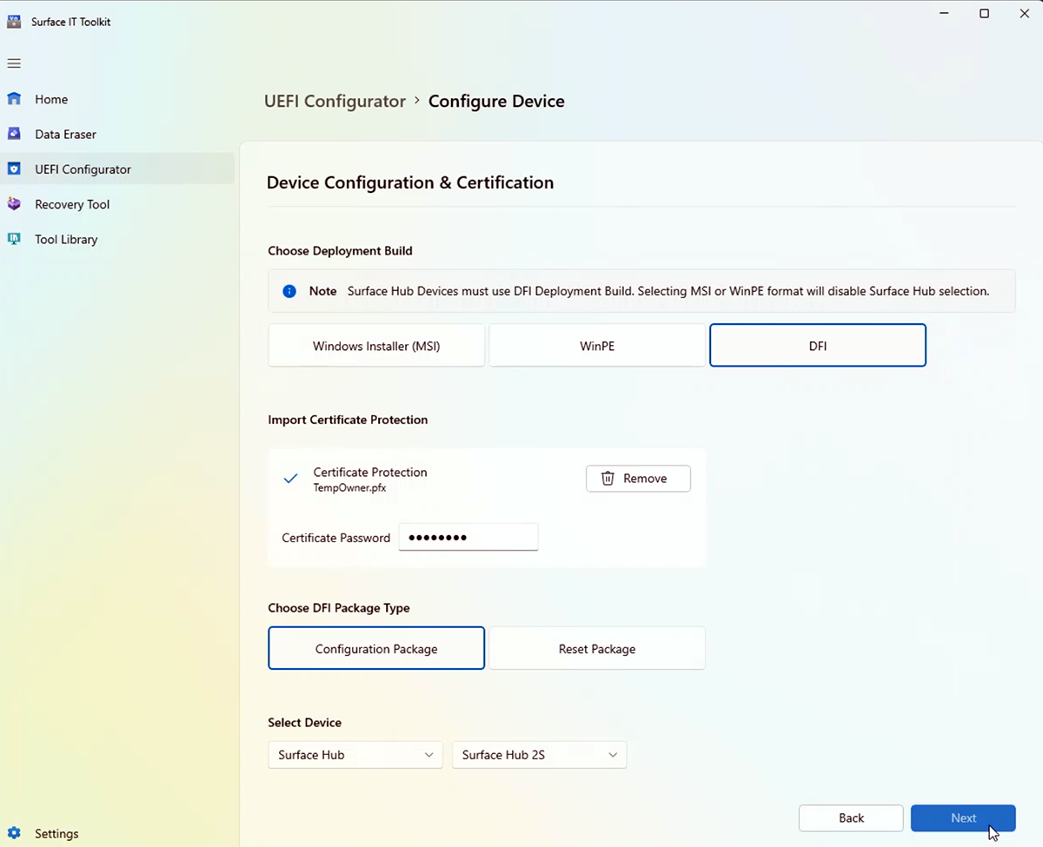Click the checkmark beside Certificate Protection
The image size is (1043, 847).
(290, 478)
